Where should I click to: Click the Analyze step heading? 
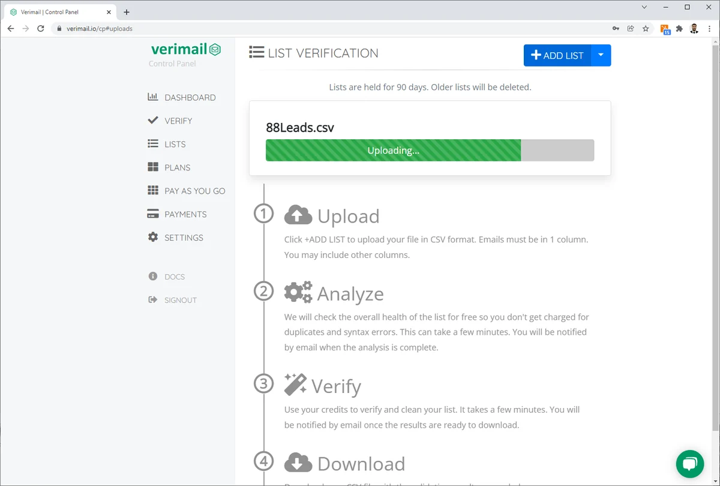(350, 294)
